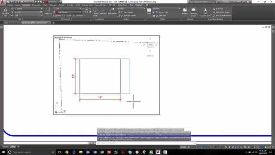Open the Insert ribbon tab
Screen dimensions: 275x155
18,5
